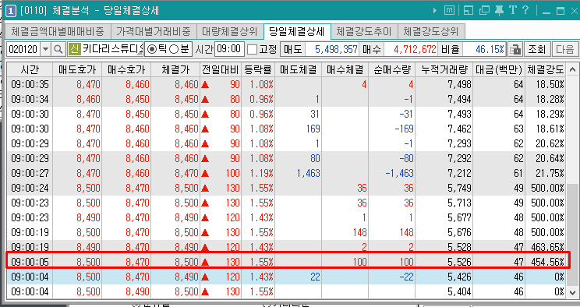Click the window number 1 icon
580x307 pixels.
point(11,11)
